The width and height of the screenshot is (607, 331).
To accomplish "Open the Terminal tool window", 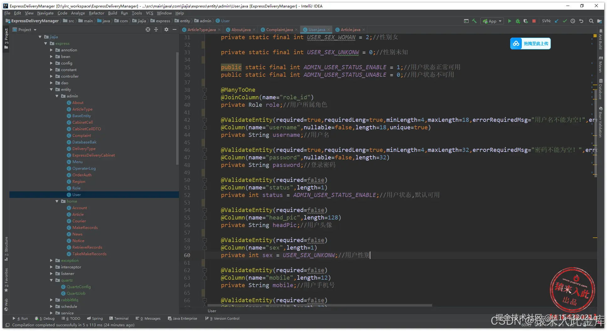I will click(119, 318).
